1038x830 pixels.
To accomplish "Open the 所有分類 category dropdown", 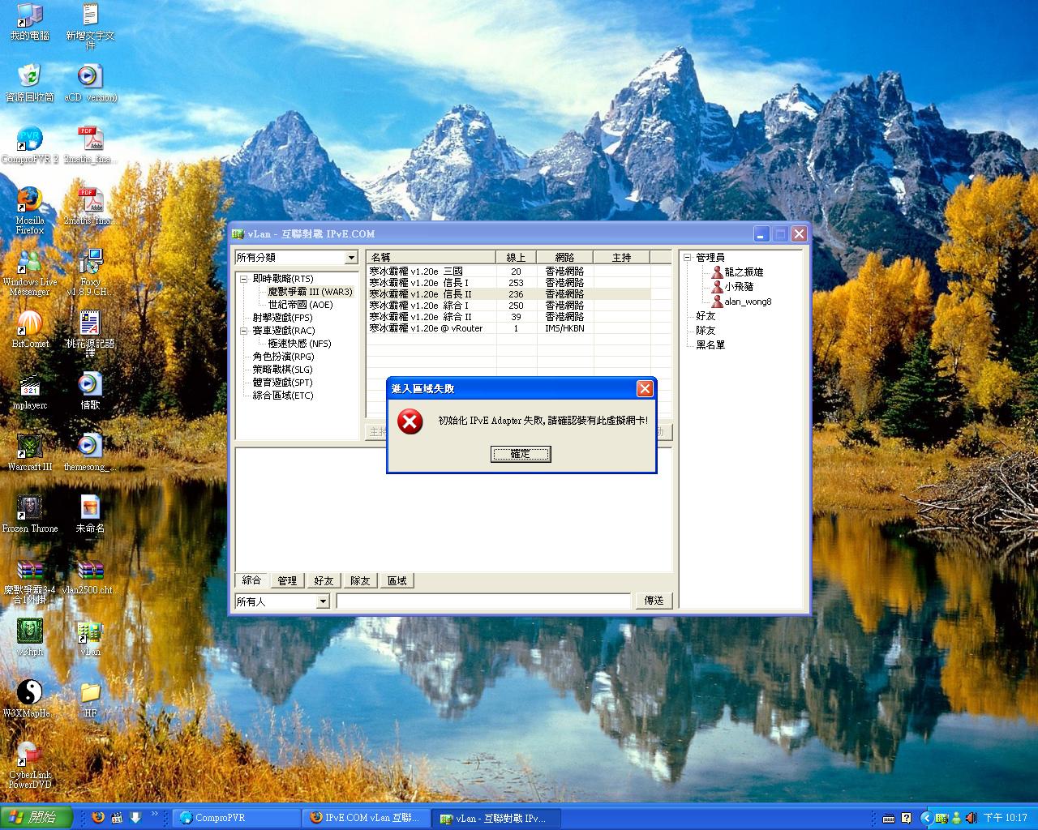I will pyautogui.click(x=351, y=258).
